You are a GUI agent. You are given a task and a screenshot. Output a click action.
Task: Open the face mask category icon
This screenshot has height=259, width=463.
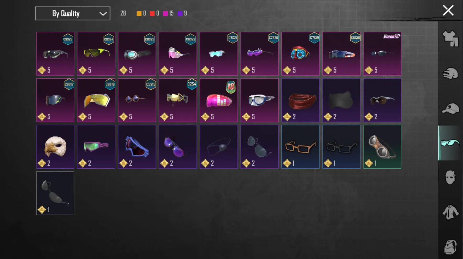click(450, 178)
